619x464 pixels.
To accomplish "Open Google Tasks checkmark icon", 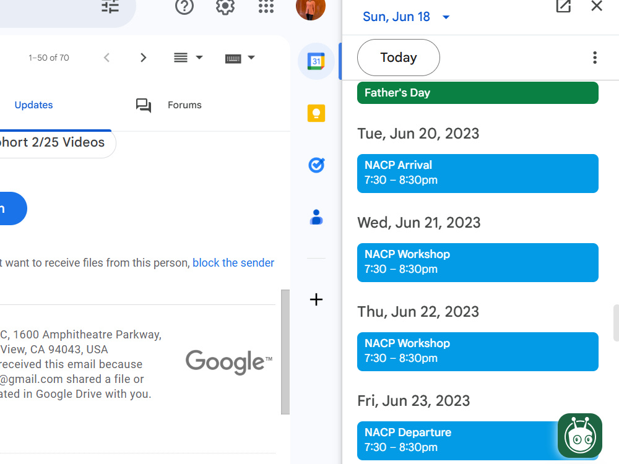I will (x=316, y=165).
